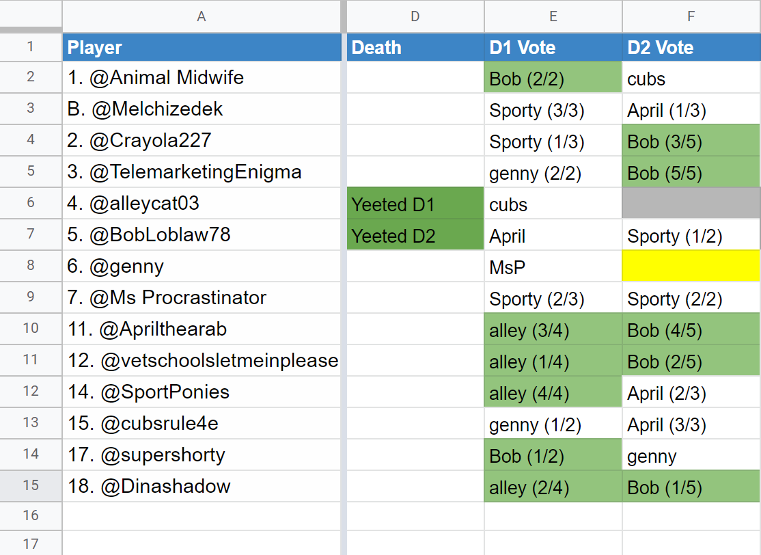
Task: Select the Yeeted D2 cell
Action: 415,234
